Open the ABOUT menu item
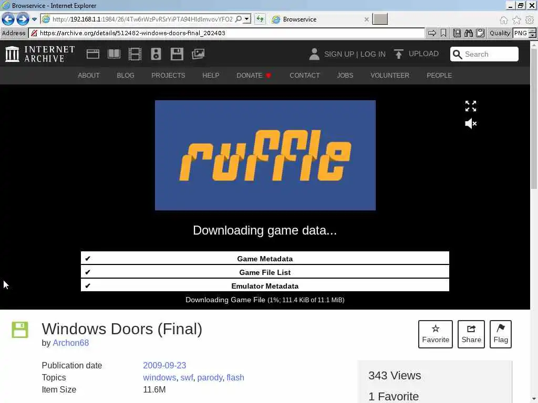This screenshot has width=538, height=403. pyautogui.click(x=88, y=76)
